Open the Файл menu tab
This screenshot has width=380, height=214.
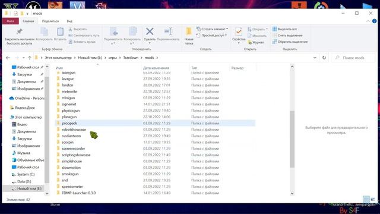click(11, 21)
